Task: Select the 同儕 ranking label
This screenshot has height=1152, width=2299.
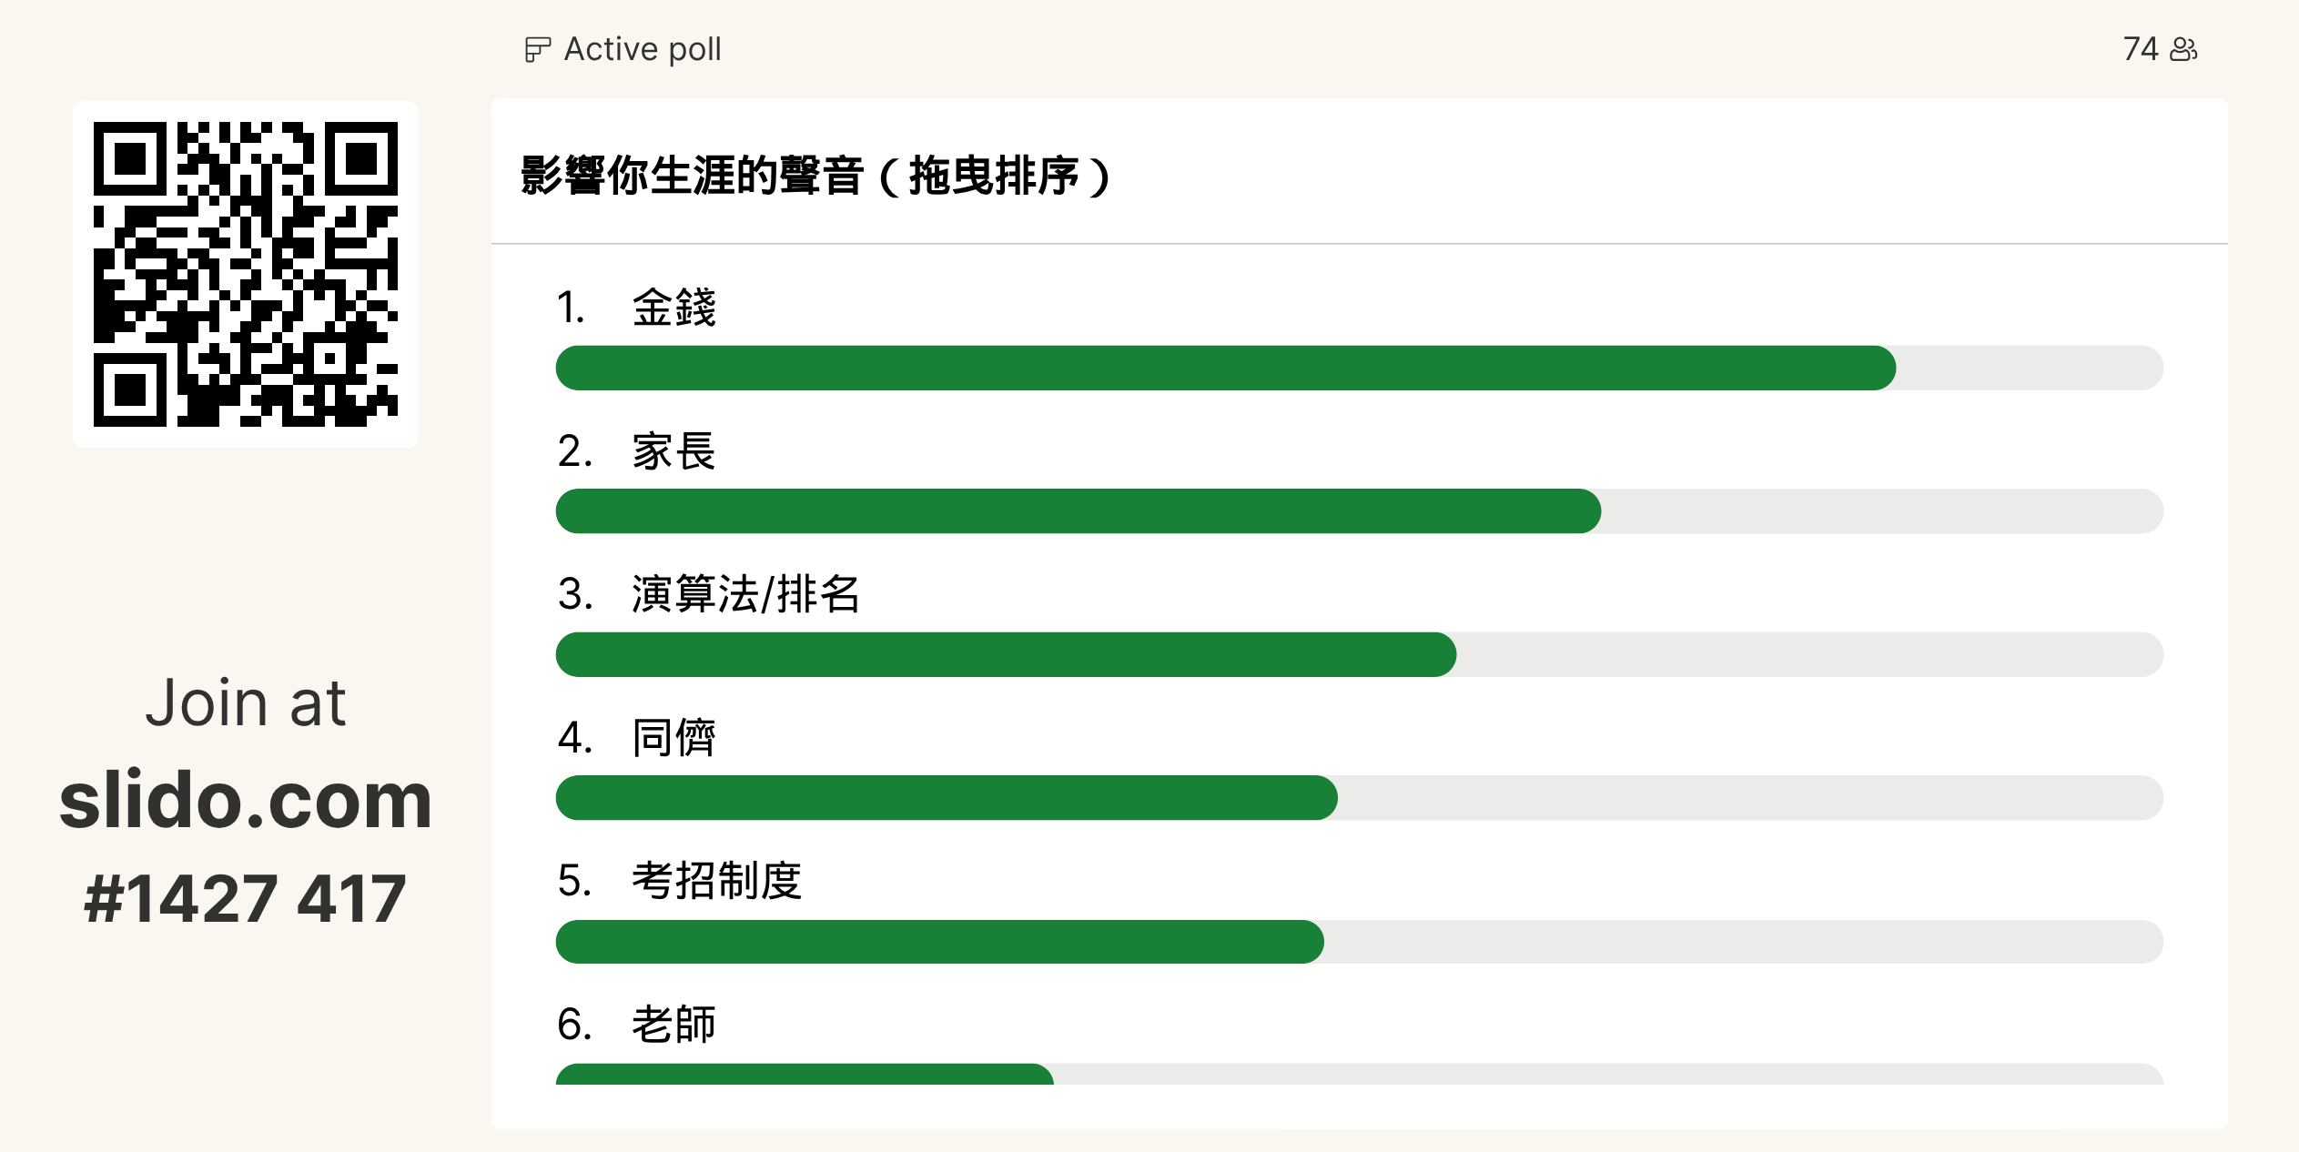Action: click(x=673, y=737)
